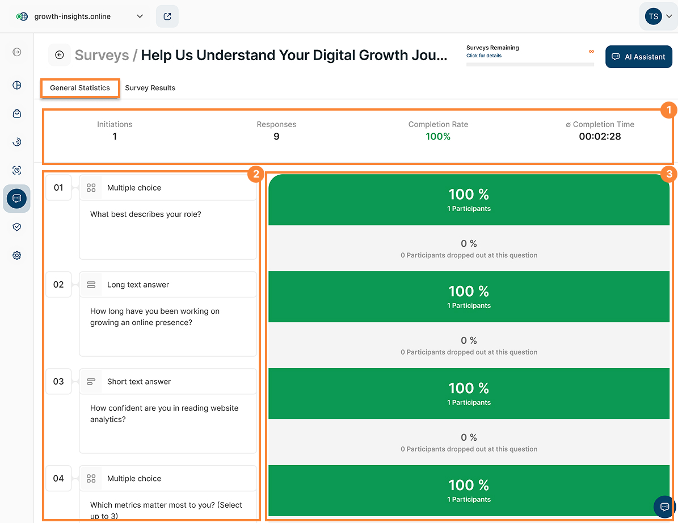Screen dimensions: 678x523
Task: Click the growth-insights.online globe icon
Action: click(22, 16)
